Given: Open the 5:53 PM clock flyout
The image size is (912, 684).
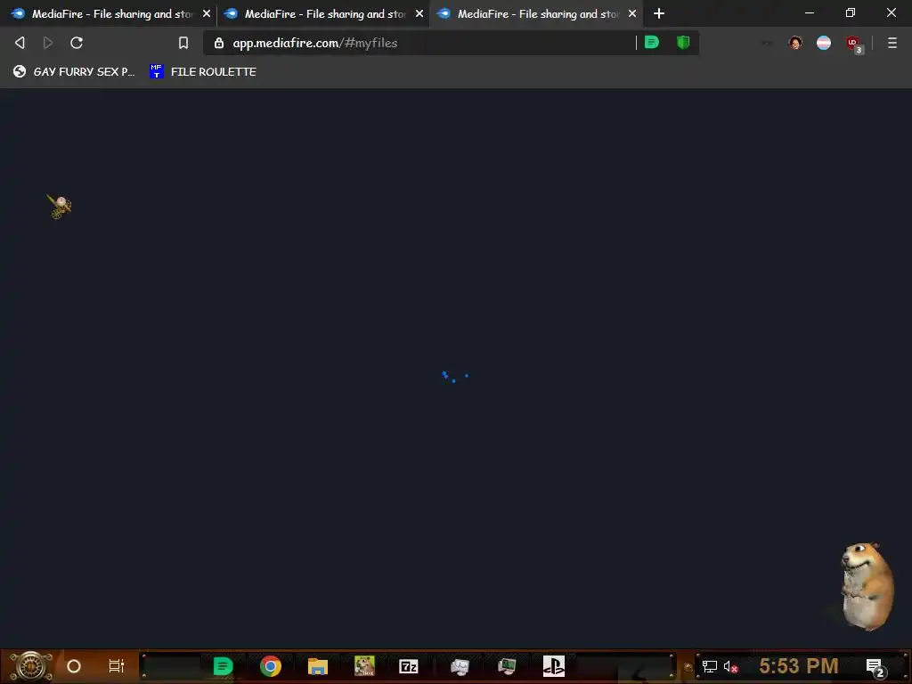Looking at the screenshot, I should tap(799, 666).
